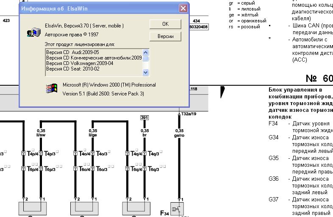333x217 pixels.
Task: Click connector label T6q/4 on diagram
Action: coord(136,169)
